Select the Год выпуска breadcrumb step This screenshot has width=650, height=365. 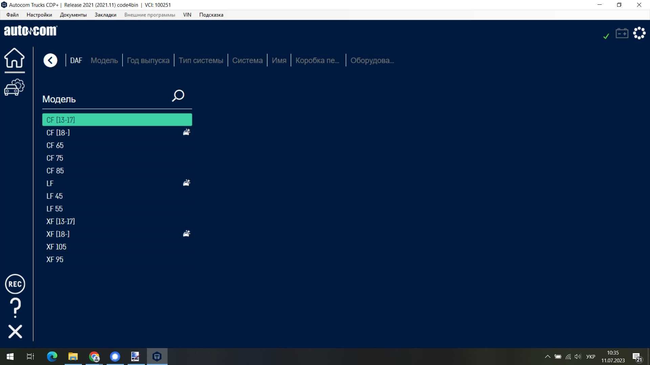[x=148, y=60]
